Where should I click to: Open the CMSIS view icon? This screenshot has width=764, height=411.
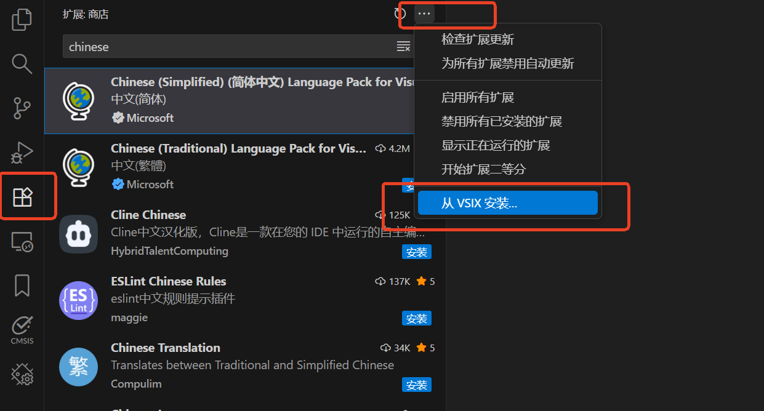pos(22,330)
